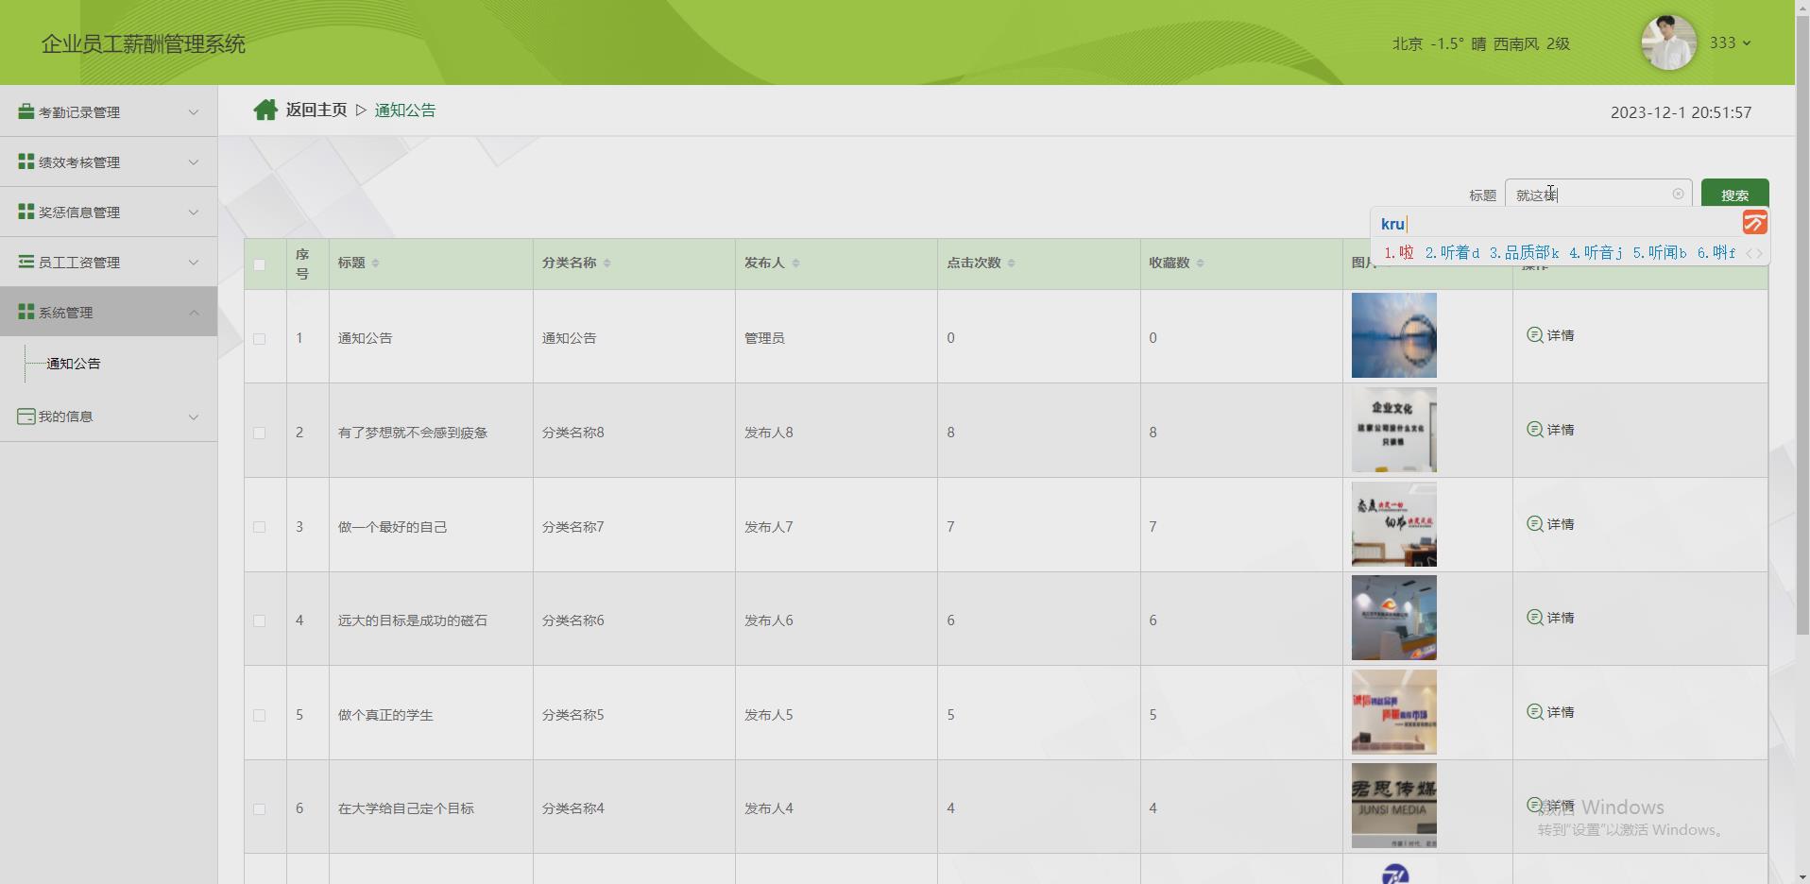Click the 详情 icon for 做个真正的学生
The height and width of the screenshot is (884, 1810).
(x=1535, y=711)
